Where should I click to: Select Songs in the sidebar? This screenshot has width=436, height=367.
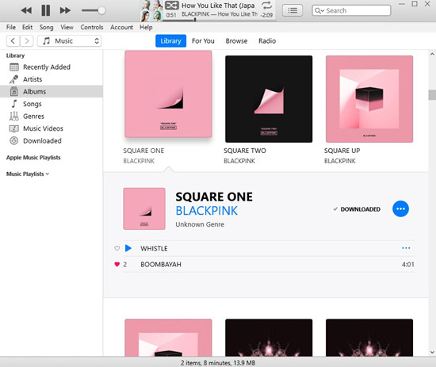[52, 104]
